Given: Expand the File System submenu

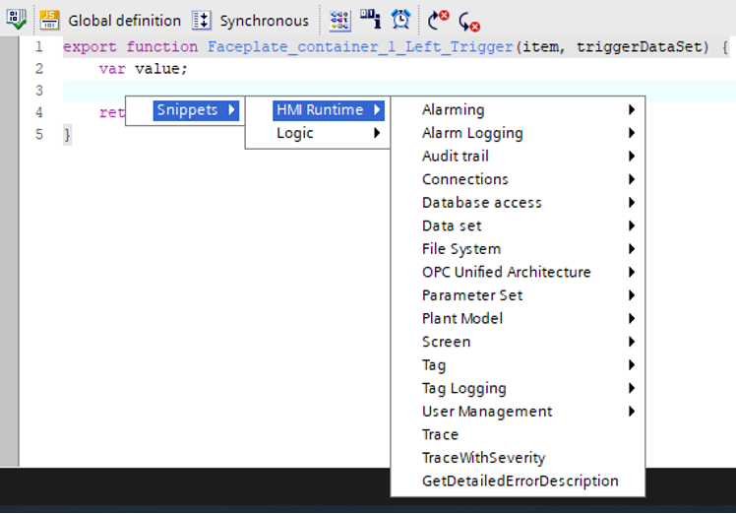Looking at the screenshot, I should (x=528, y=248).
